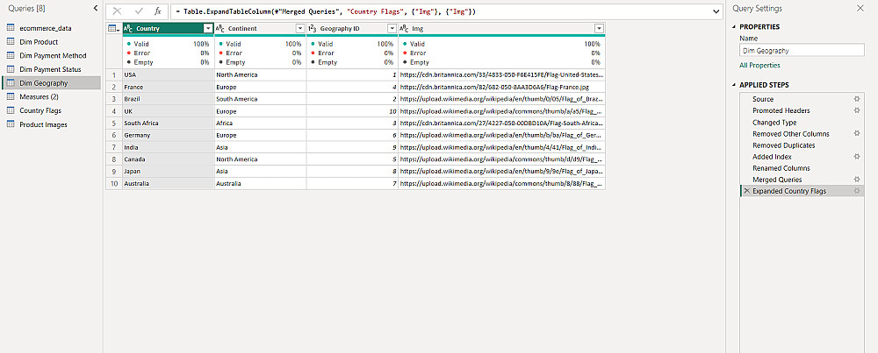Confirm formula with the checkmark icon
This screenshot has width=878, height=353.
(137, 11)
